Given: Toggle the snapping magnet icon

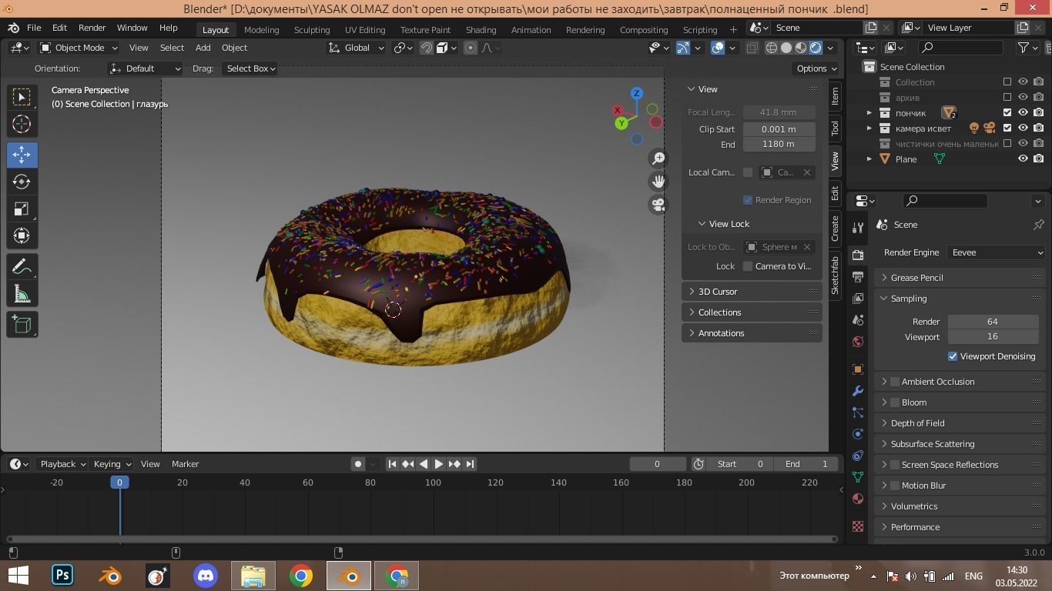Looking at the screenshot, I should [x=427, y=48].
